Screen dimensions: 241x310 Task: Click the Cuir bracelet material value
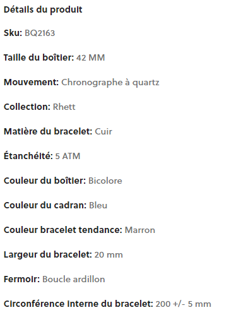[x=103, y=131]
